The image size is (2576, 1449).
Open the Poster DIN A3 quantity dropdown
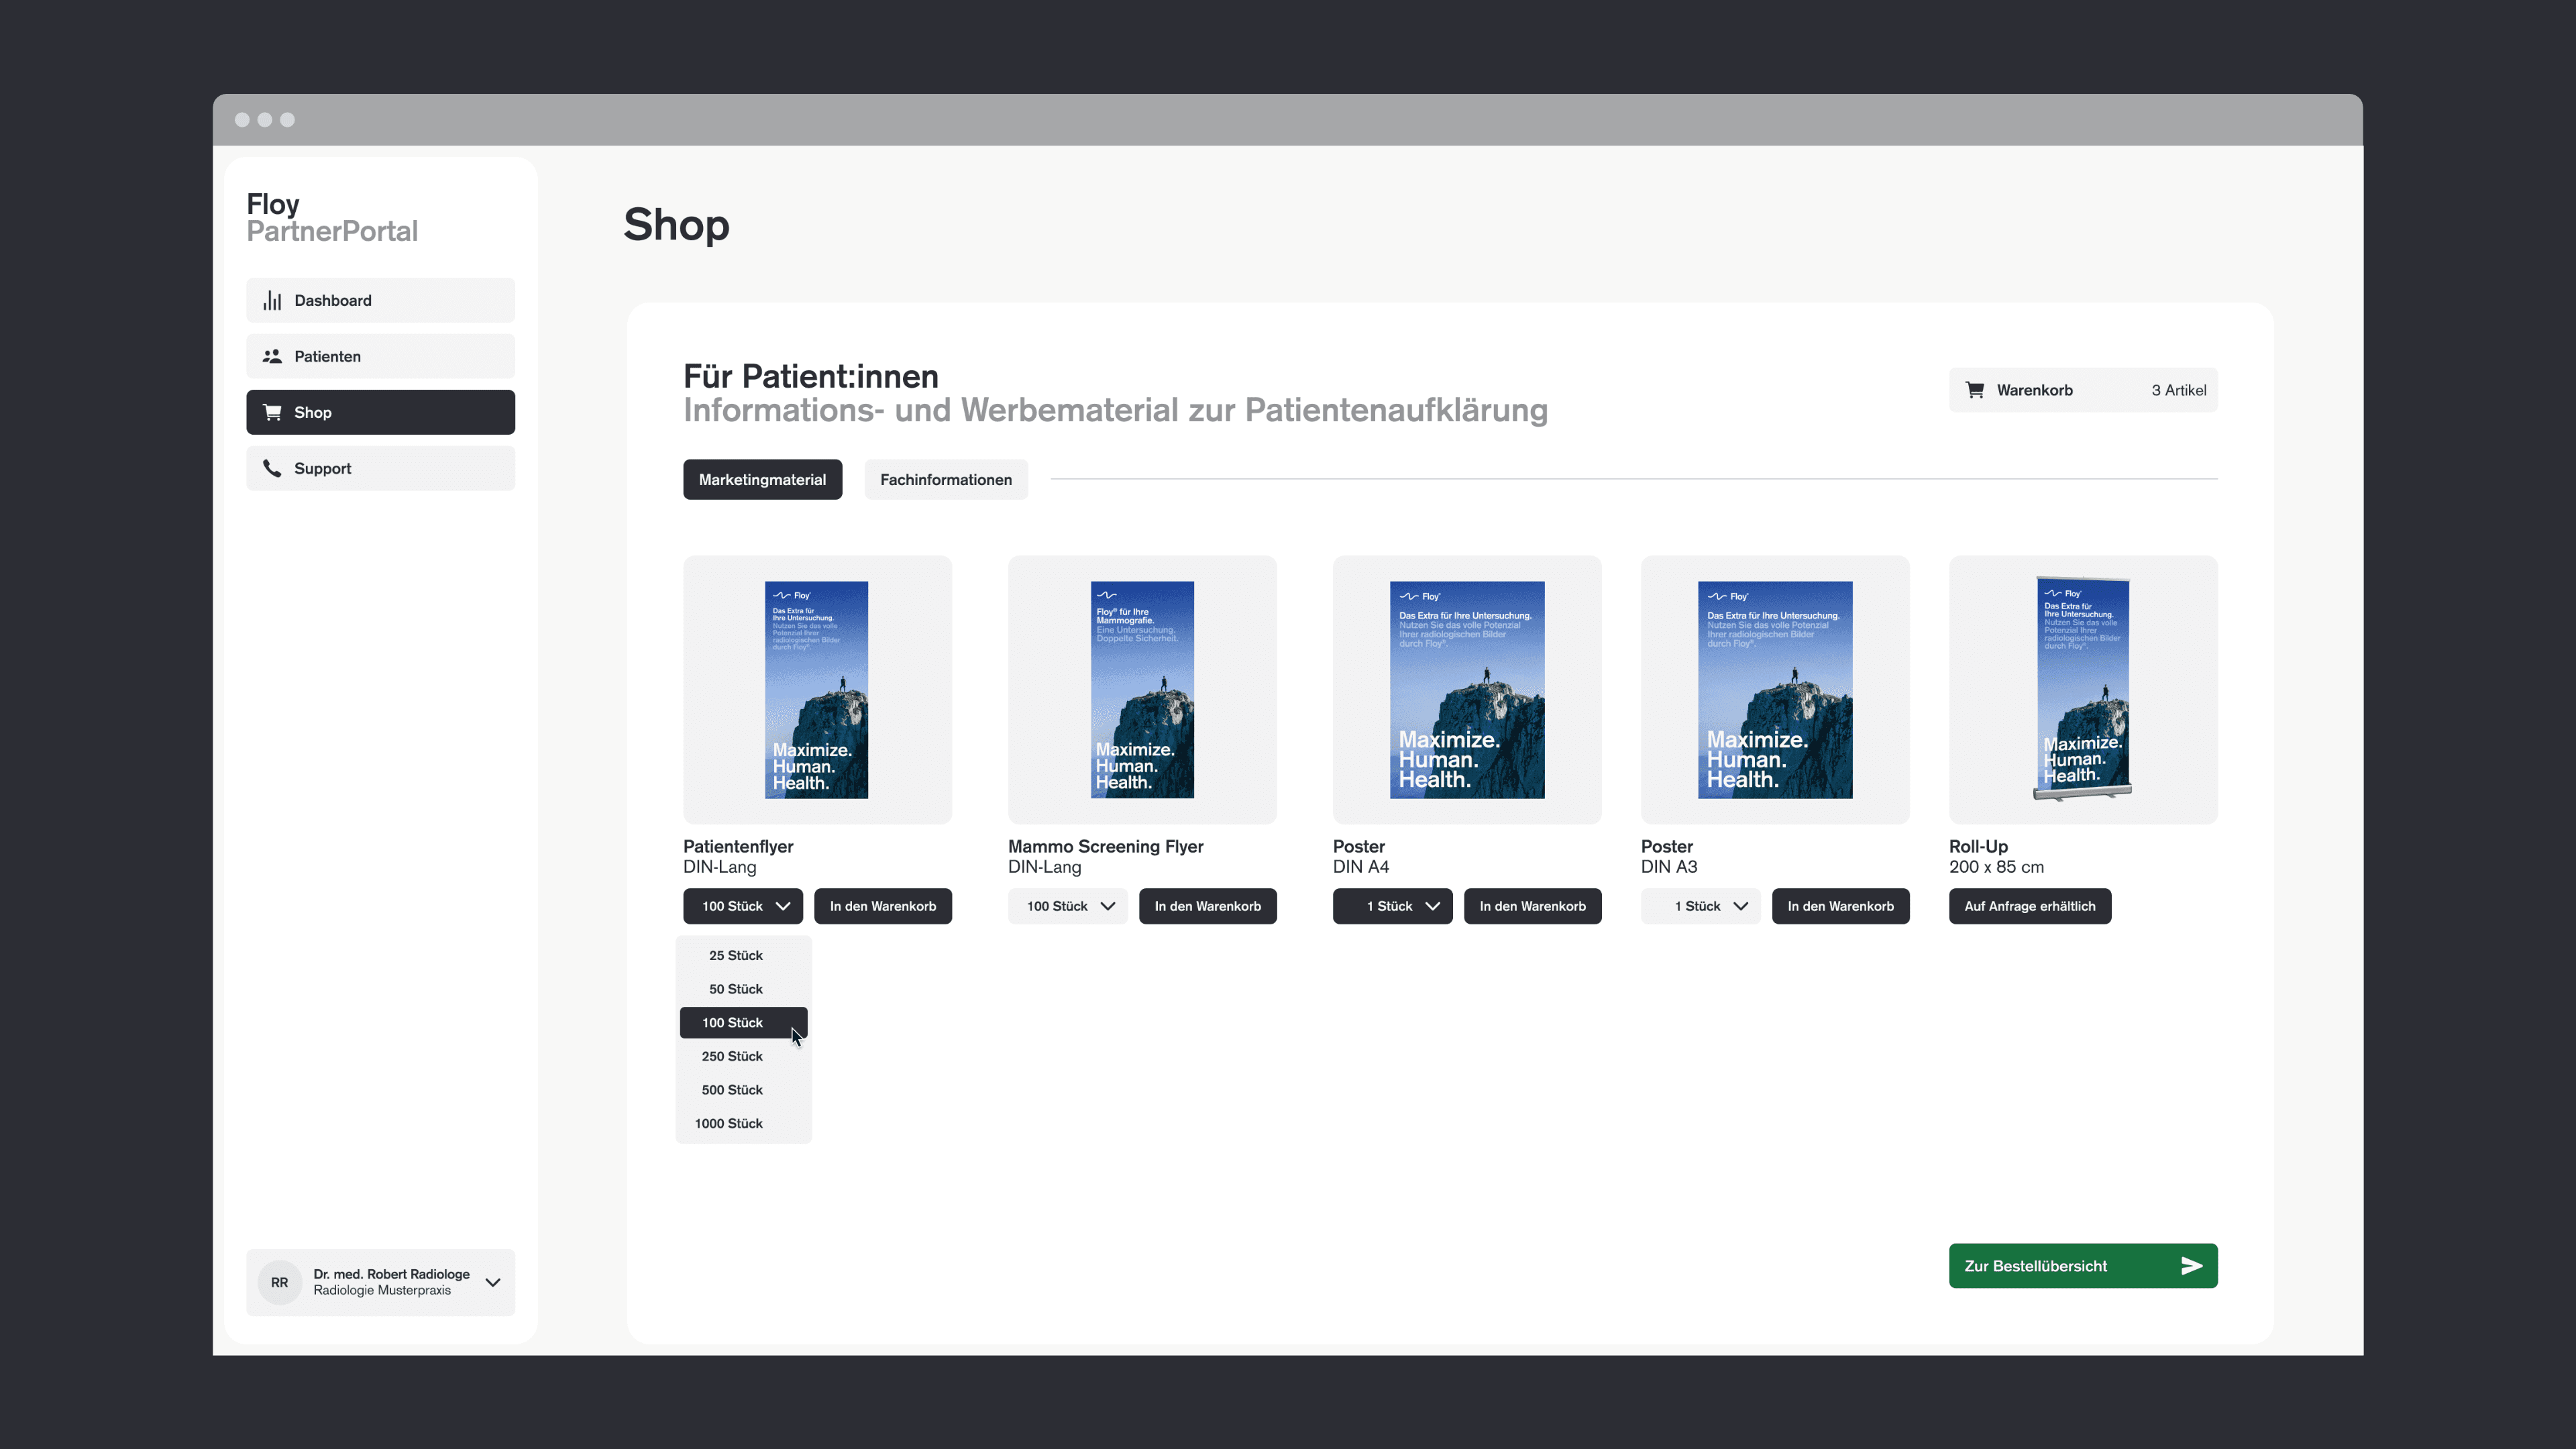1700,906
